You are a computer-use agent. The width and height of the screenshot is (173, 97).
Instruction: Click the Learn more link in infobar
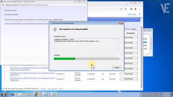(x=132, y=14)
